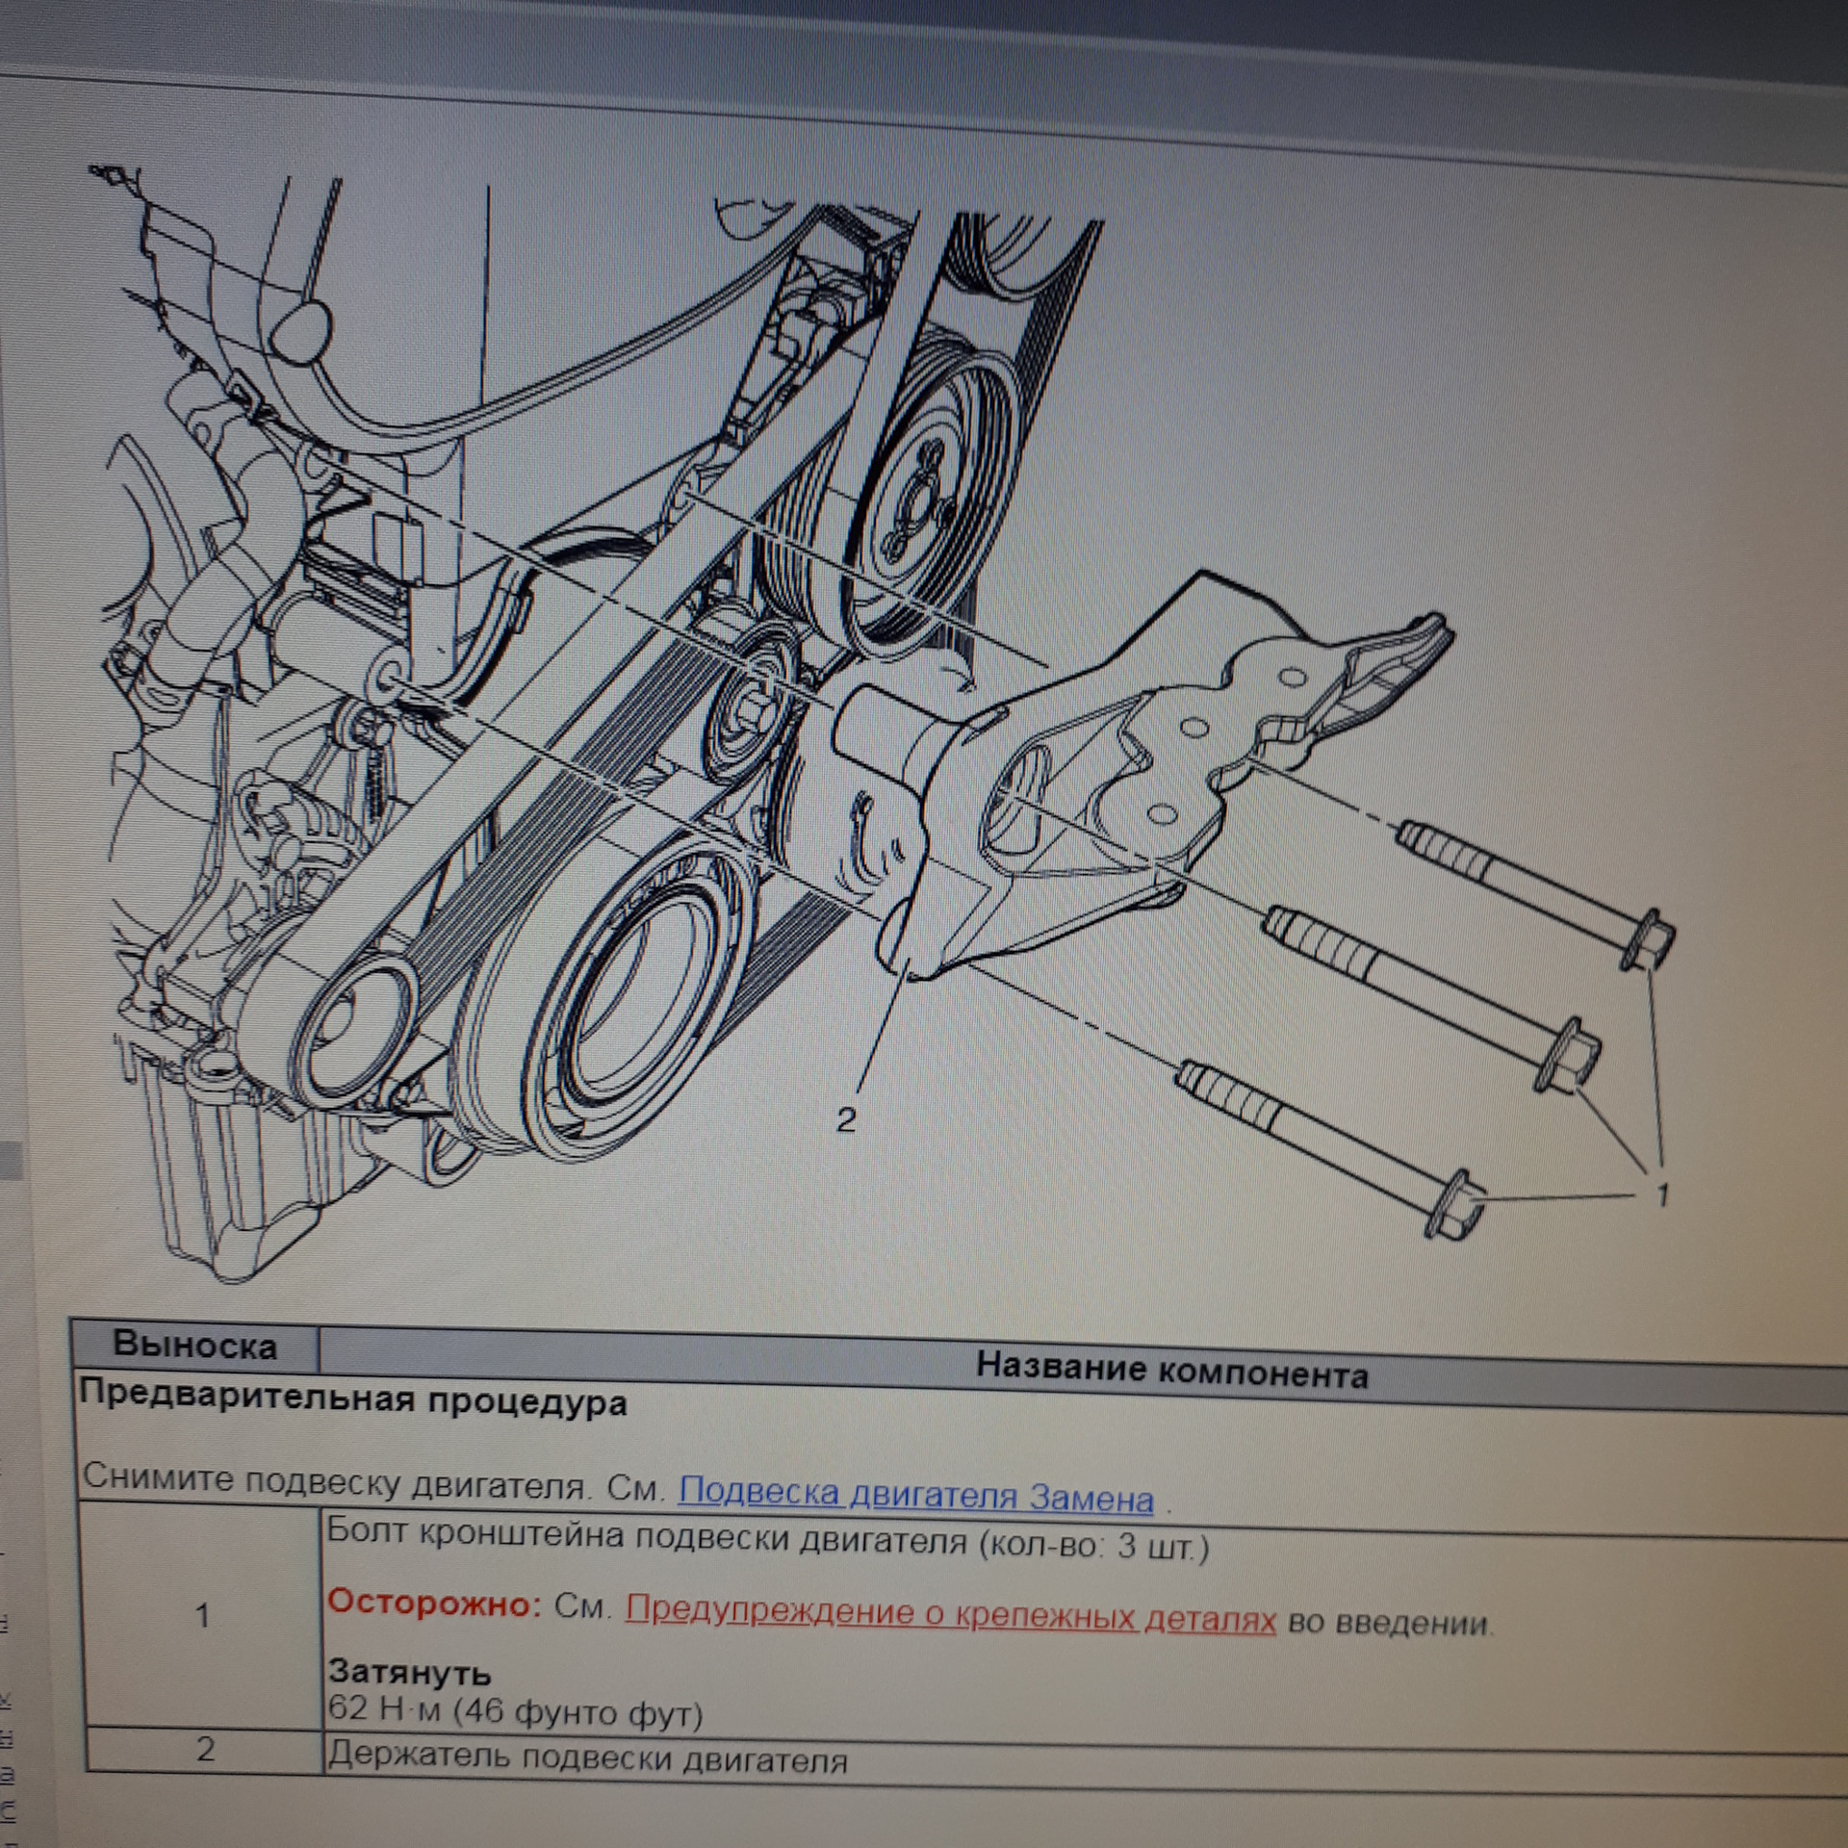Click callout number 2 in the diagram

pos(845,1119)
